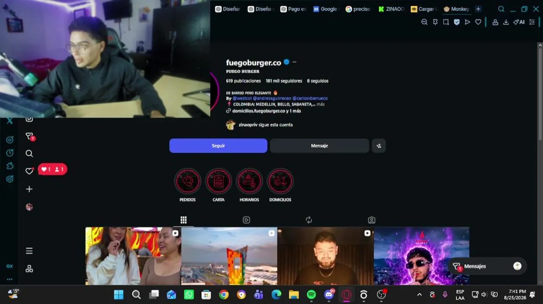Switch to the Diseñar tab

point(228,9)
